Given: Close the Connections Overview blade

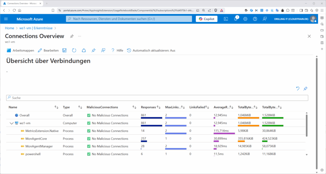Looking at the screenshot, I should pyautogui.click(x=309, y=36).
